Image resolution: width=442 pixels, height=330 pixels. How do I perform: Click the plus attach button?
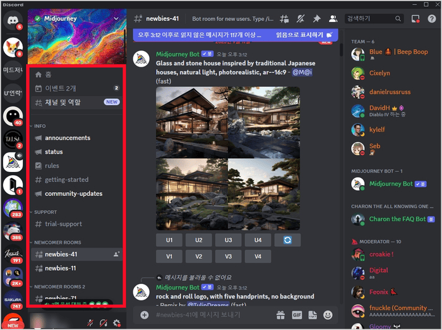tap(145, 315)
